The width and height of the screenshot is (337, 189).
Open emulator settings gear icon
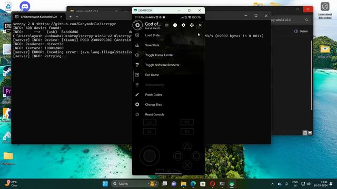click(x=183, y=25)
